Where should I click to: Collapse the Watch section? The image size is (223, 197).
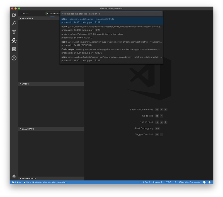pyautogui.click(x=51, y=84)
